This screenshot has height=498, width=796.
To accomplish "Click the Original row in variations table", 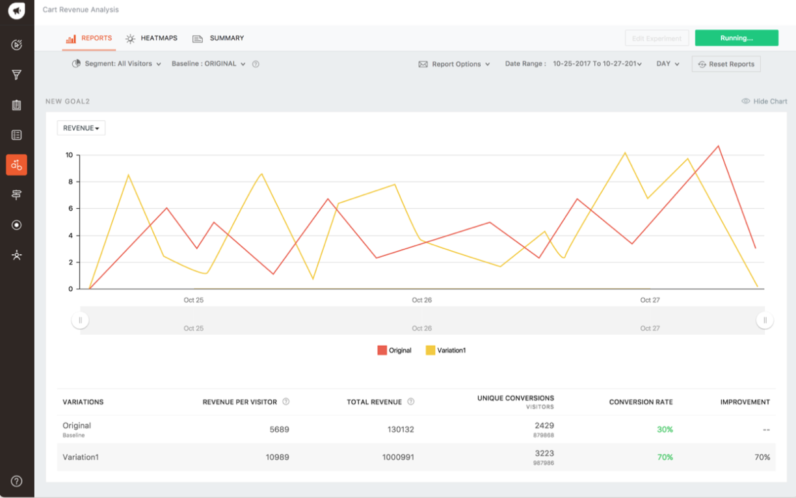I will coord(416,430).
